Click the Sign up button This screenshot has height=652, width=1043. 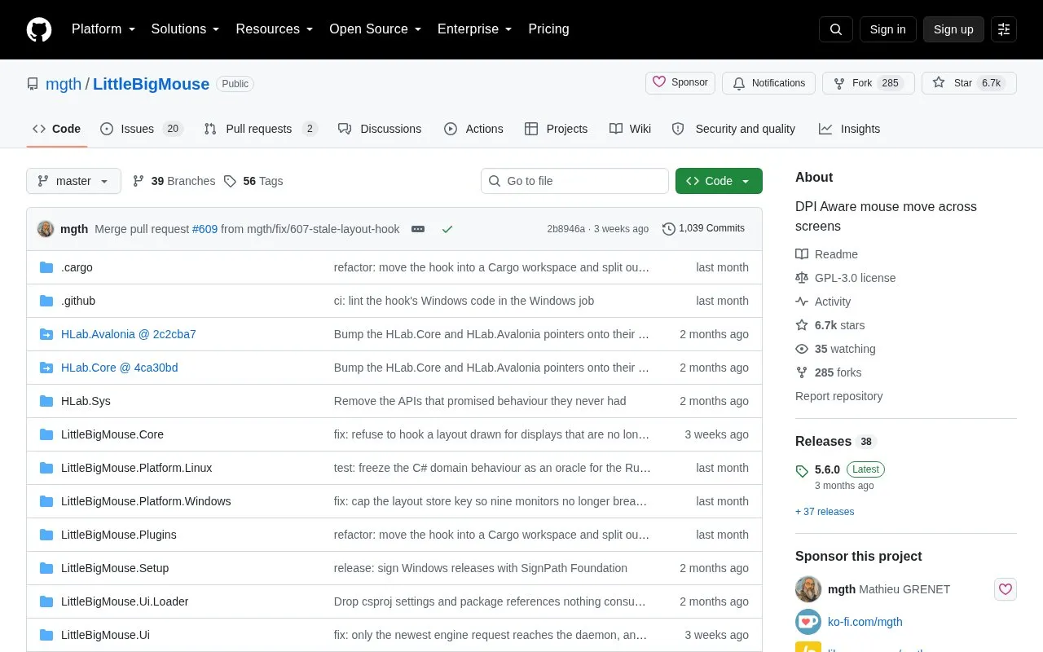[x=953, y=29]
